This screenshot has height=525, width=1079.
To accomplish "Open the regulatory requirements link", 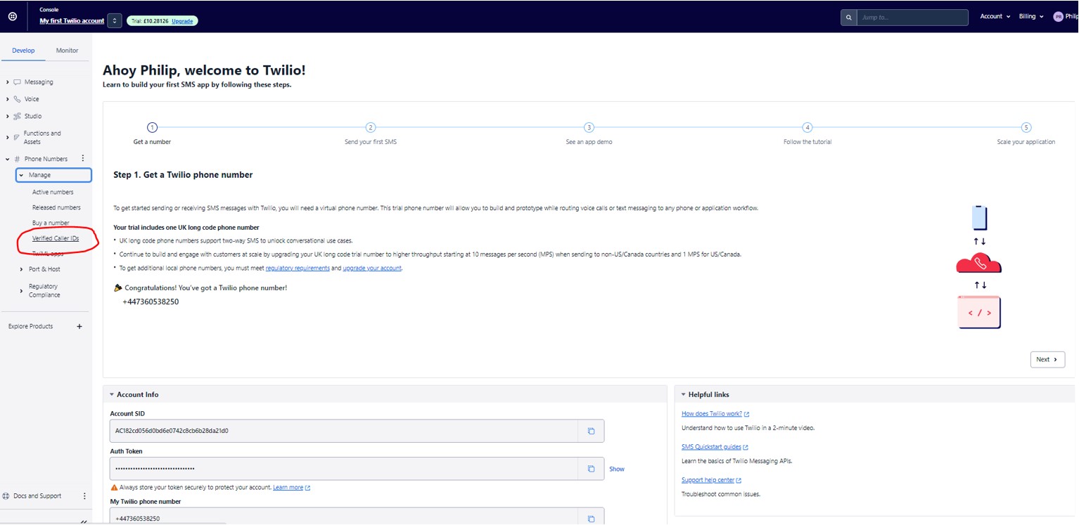I will point(298,268).
